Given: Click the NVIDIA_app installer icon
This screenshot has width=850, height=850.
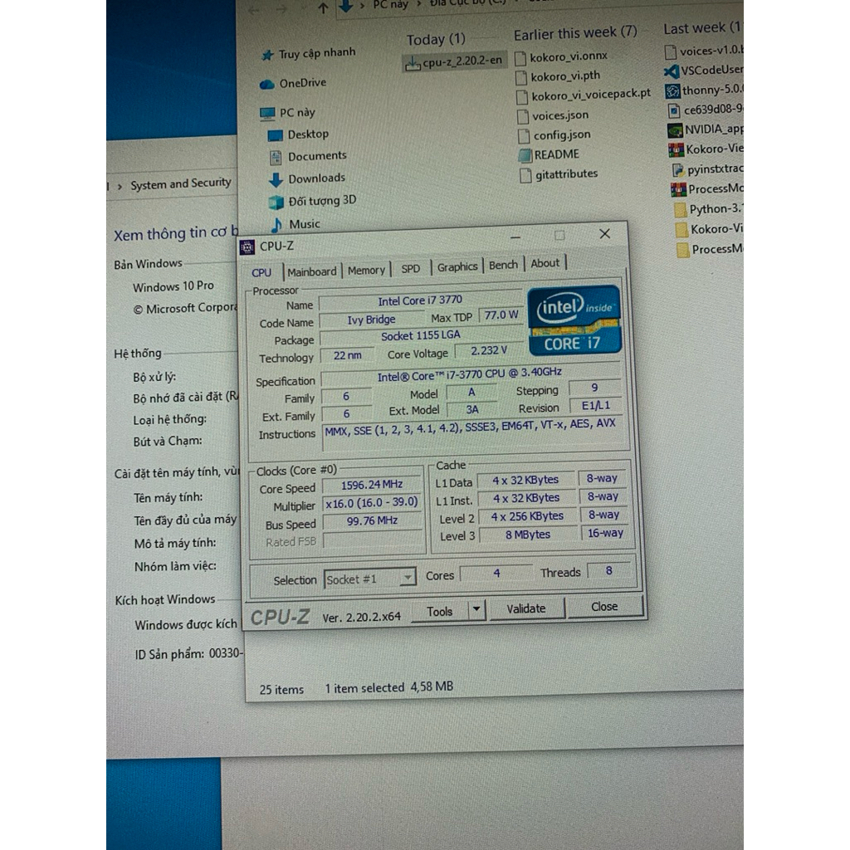Looking at the screenshot, I should coord(675,130).
